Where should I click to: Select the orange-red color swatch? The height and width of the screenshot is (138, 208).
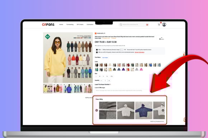(x=128, y=70)
